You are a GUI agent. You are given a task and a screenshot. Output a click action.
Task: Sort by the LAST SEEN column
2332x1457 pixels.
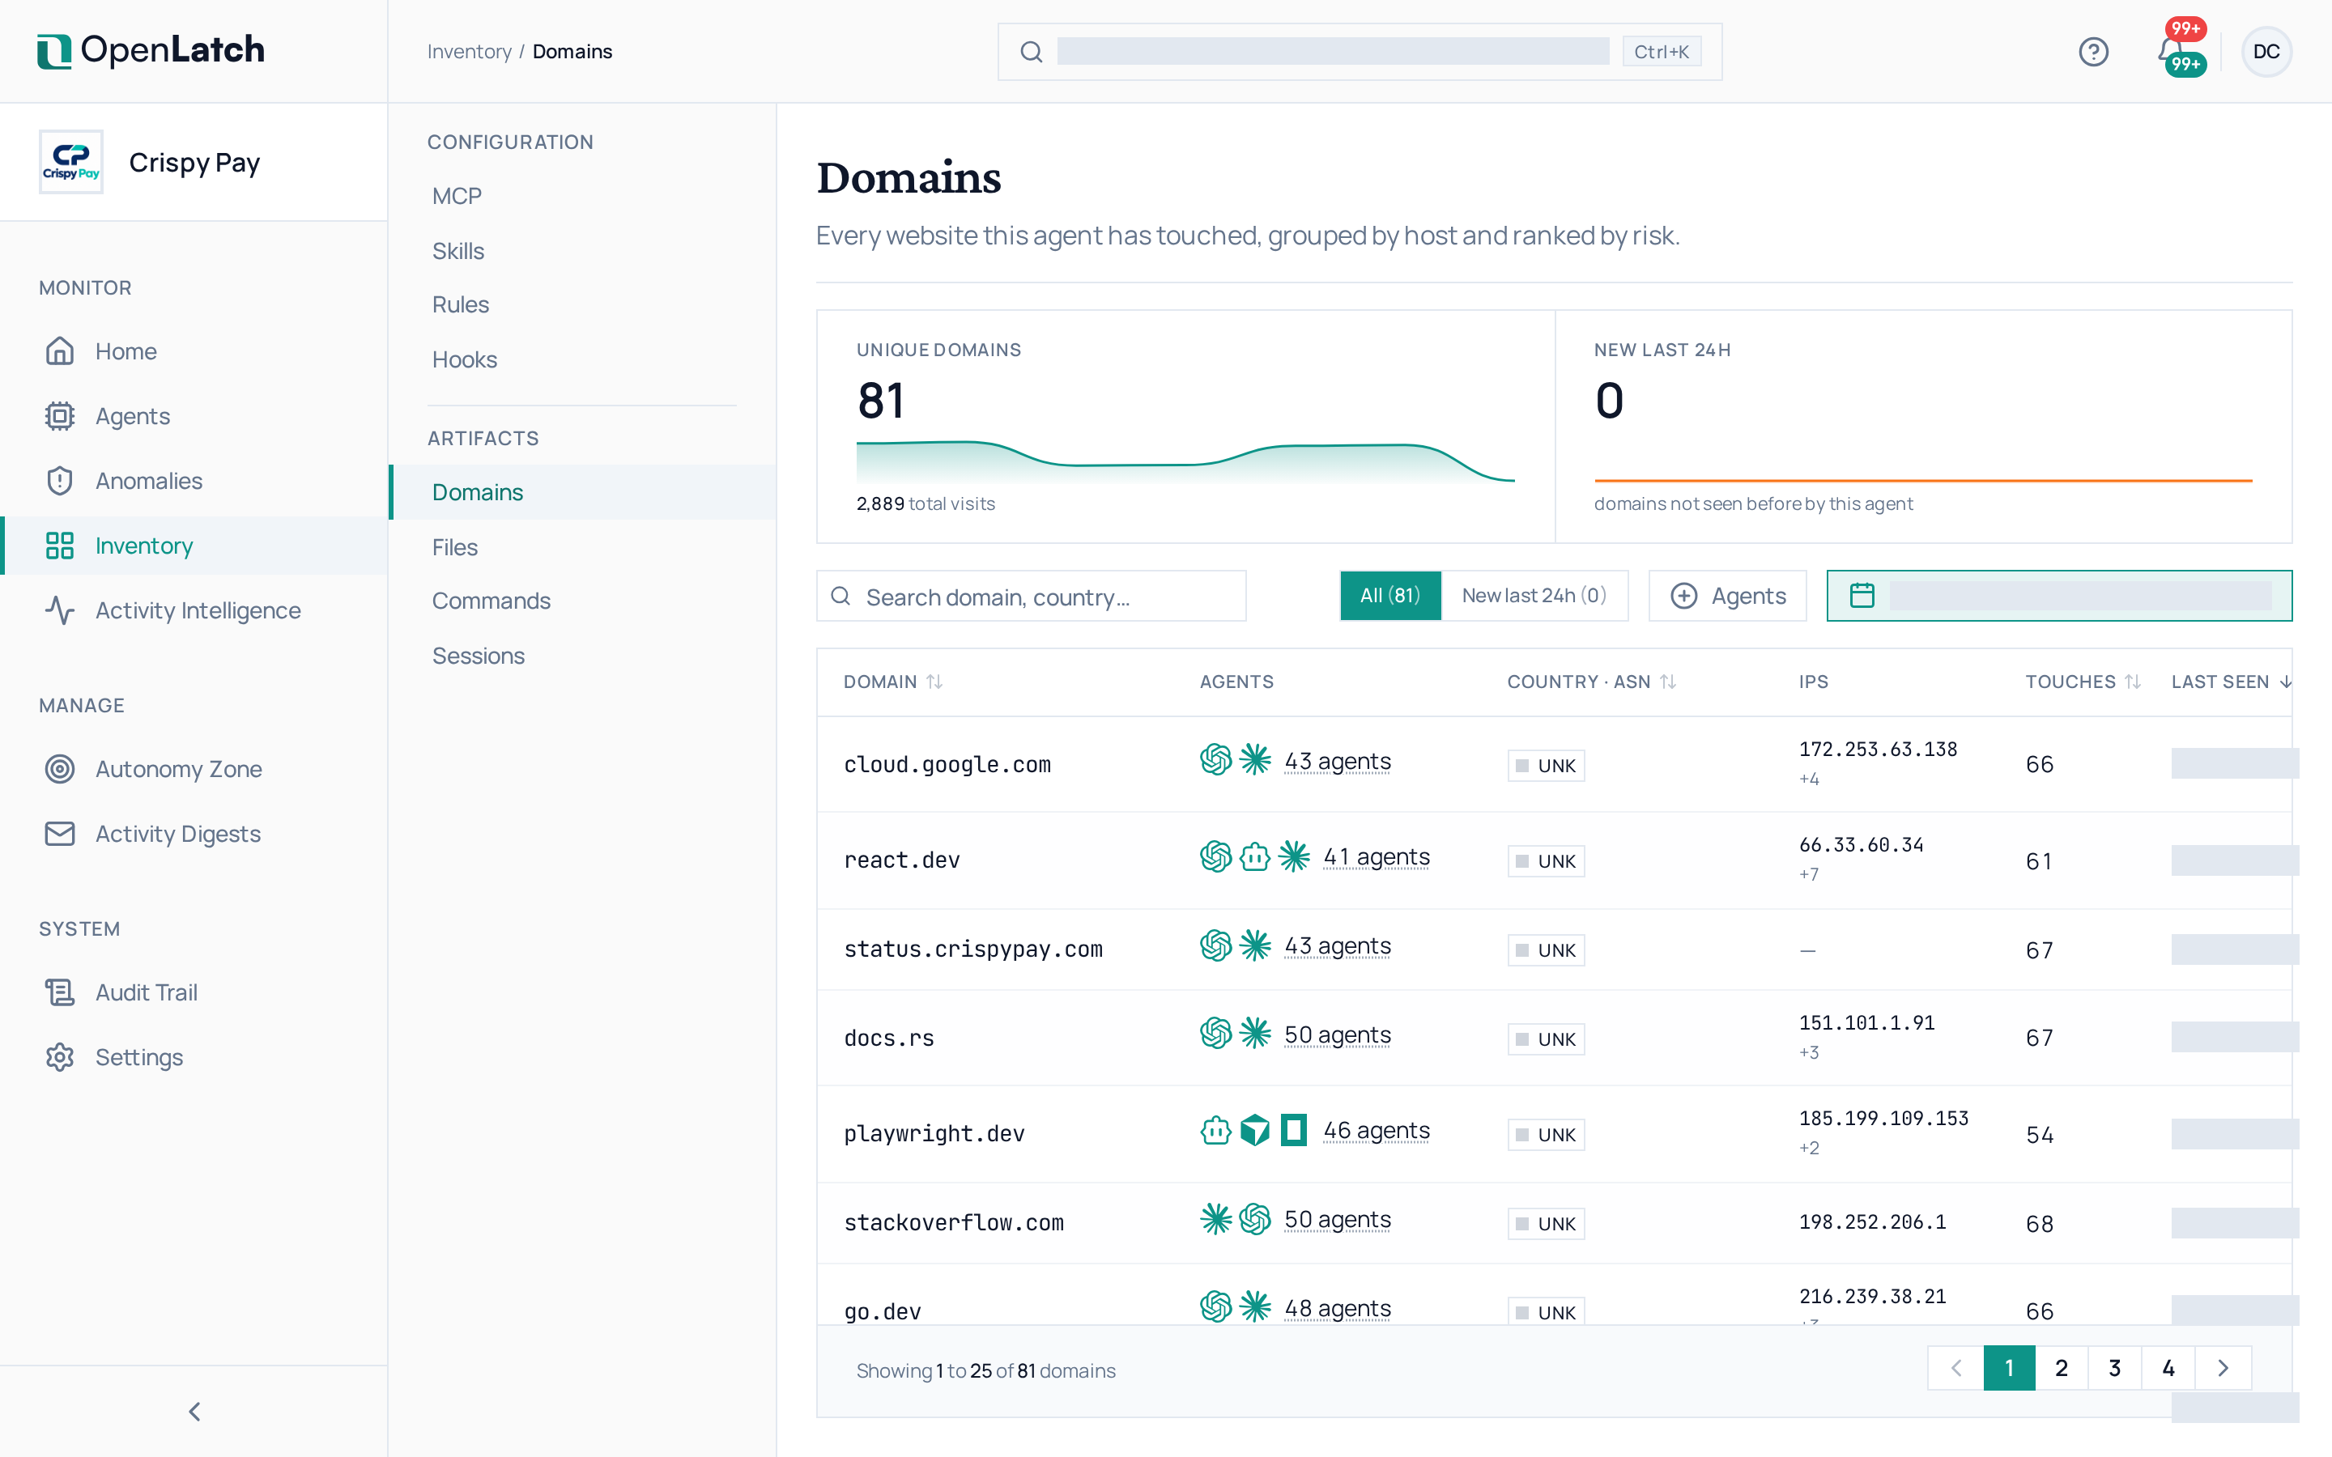[2230, 682]
